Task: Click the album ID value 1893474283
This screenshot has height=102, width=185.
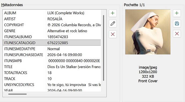Action: click(x=58, y=37)
